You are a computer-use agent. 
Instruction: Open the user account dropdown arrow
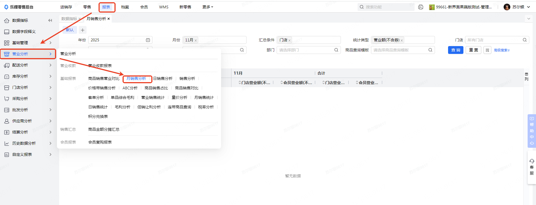coord(528,7)
